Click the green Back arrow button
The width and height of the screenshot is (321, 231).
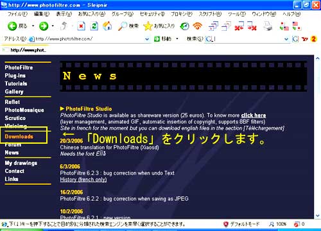[x=12, y=26]
